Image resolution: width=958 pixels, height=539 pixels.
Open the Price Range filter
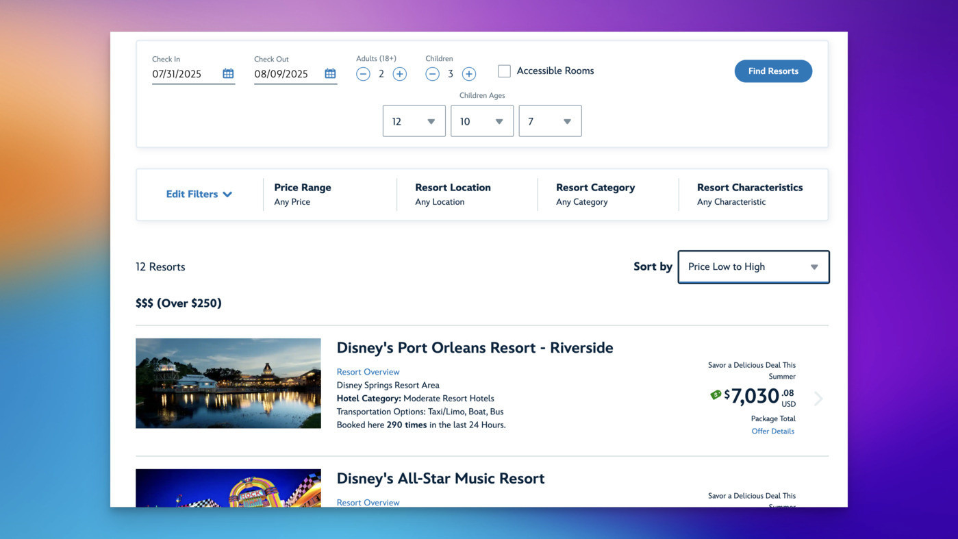click(x=303, y=195)
